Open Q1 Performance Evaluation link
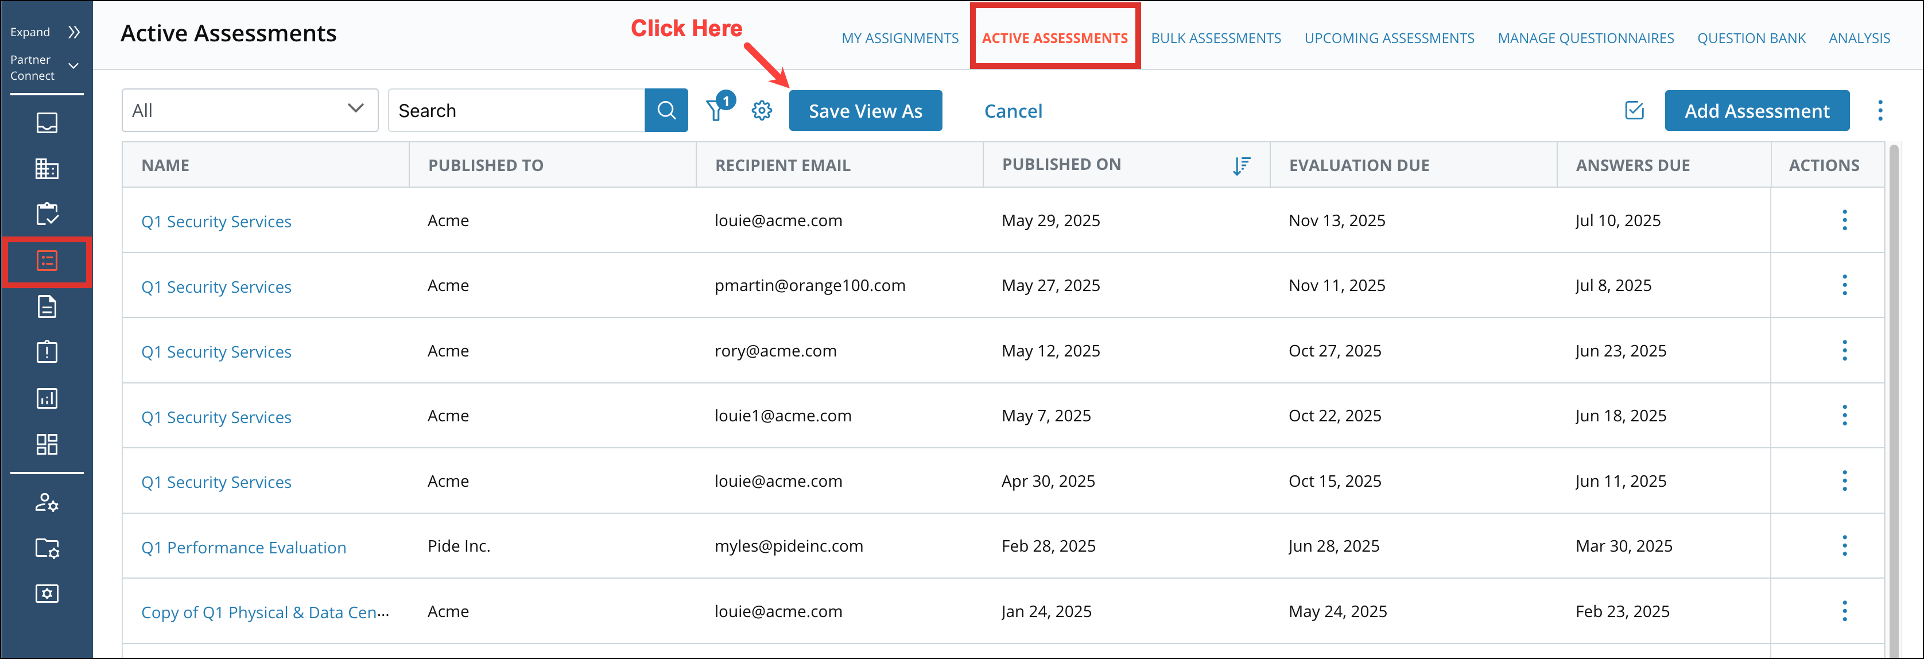 243,548
